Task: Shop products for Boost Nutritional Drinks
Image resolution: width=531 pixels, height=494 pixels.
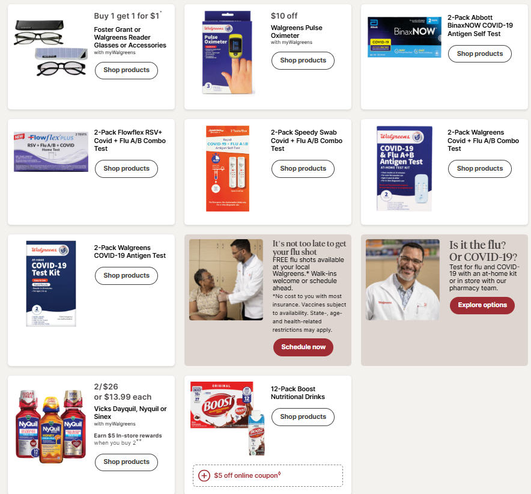Action: 303,416
